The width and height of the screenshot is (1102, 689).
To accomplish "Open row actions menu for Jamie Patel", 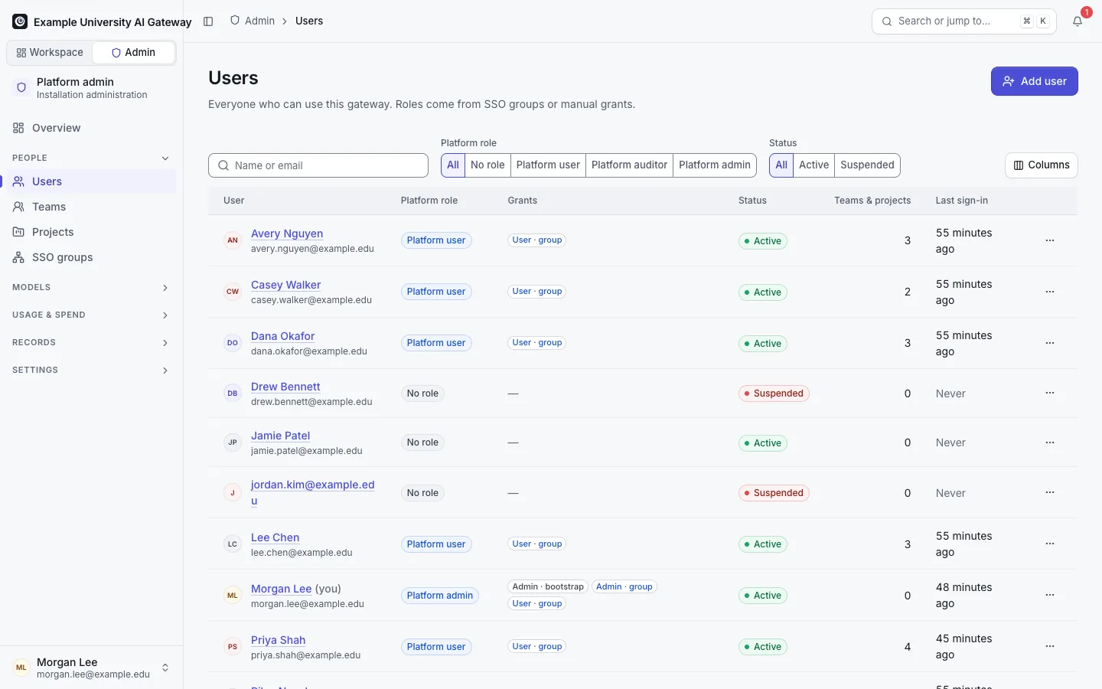I will coord(1050,442).
